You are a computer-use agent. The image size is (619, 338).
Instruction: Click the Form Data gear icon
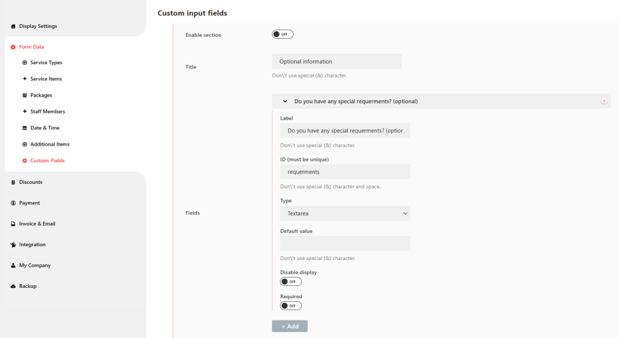point(13,47)
